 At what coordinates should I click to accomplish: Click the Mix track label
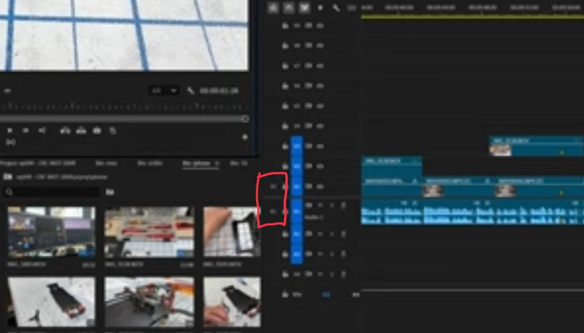[297, 294]
